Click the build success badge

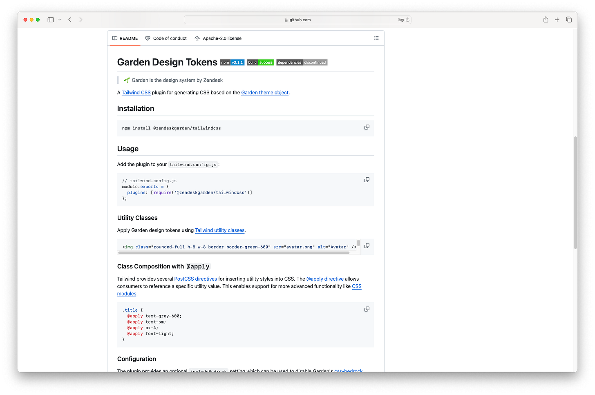tap(260, 62)
